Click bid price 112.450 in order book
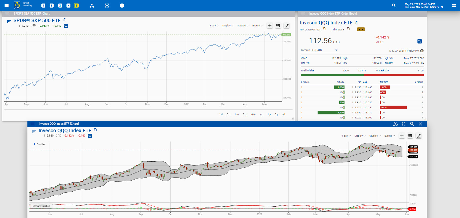Image resolution: width=460 pixels, height=218 pixels. (x=356, y=88)
